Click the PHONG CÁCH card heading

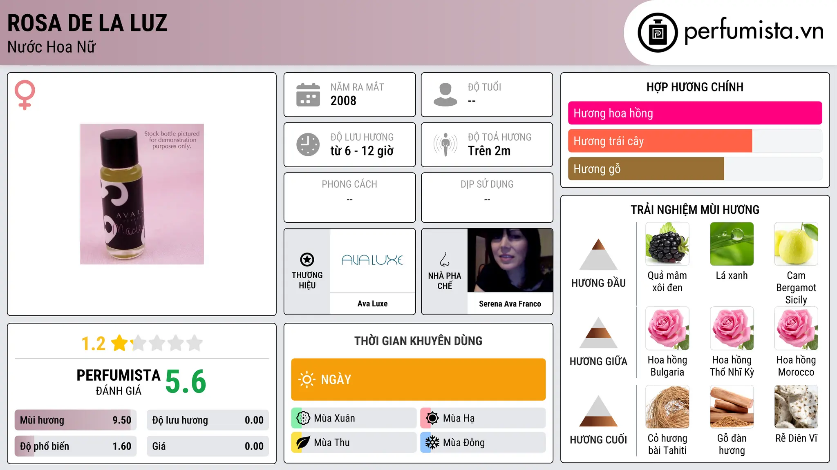pyautogui.click(x=349, y=184)
